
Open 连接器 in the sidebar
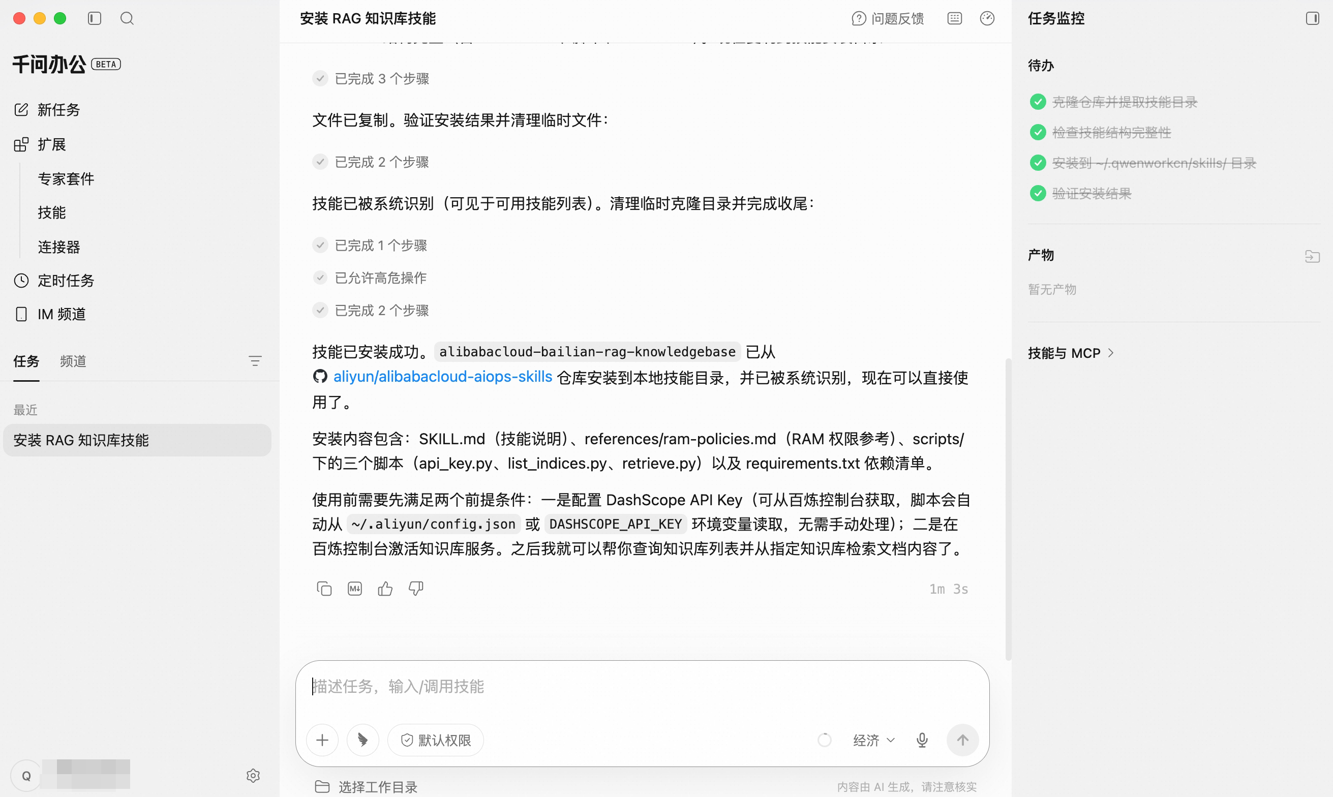59,247
